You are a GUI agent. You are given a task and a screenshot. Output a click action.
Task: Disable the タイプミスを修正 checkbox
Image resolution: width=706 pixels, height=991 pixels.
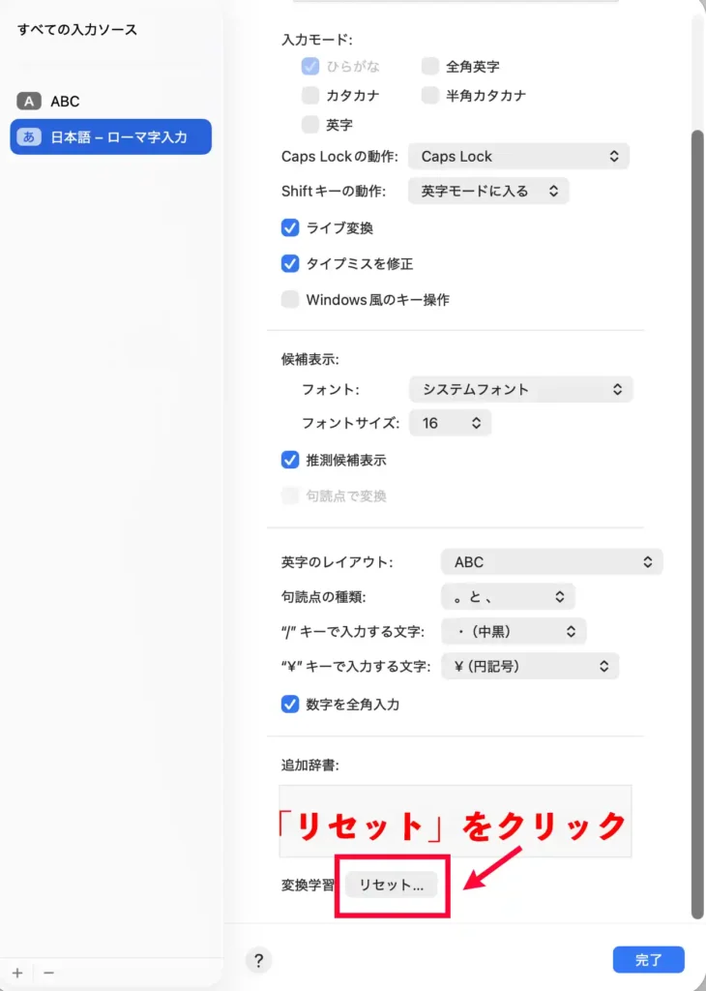290,263
